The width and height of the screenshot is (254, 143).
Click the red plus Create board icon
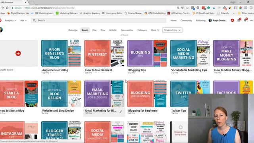18,53
